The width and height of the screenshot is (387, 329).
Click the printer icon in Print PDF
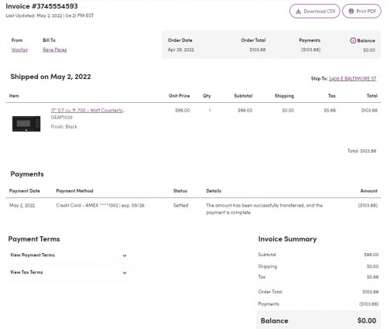tap(351, 12)
